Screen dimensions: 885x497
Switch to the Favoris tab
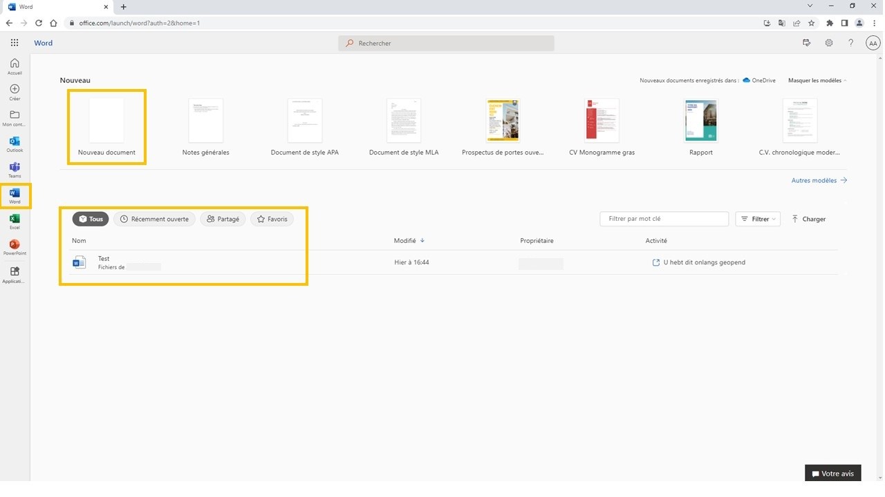click(x=272, y=219)
